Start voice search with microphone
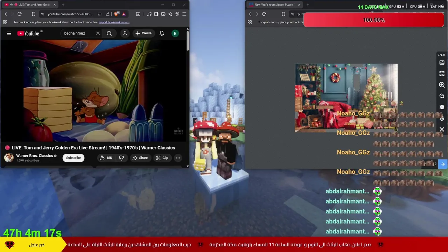This screenshot has height=252, width=448. pyautogui.click(x=125, y=33)
